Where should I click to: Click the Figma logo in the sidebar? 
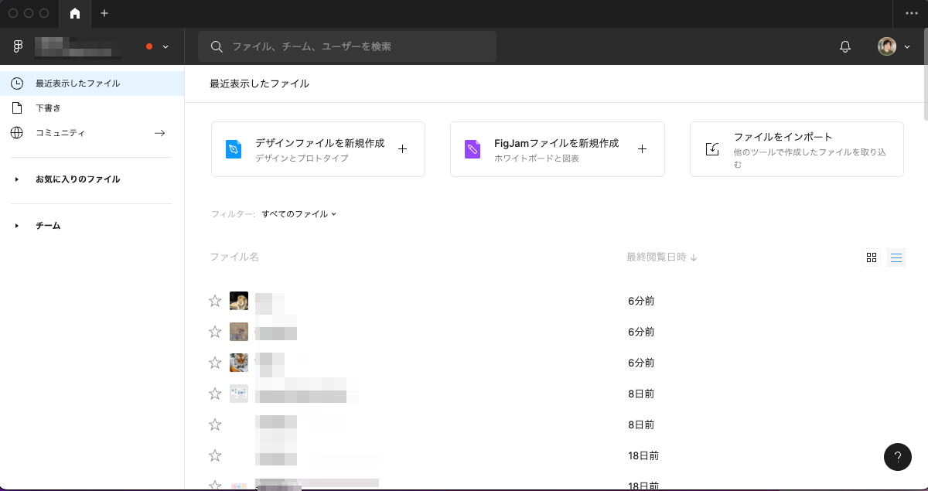coord(17,46)
